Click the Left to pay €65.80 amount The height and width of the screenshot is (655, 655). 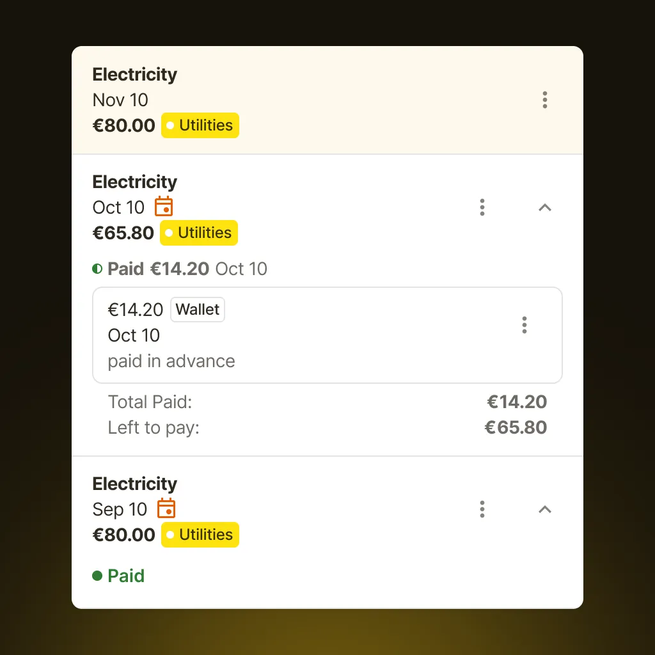coord(516,427)
